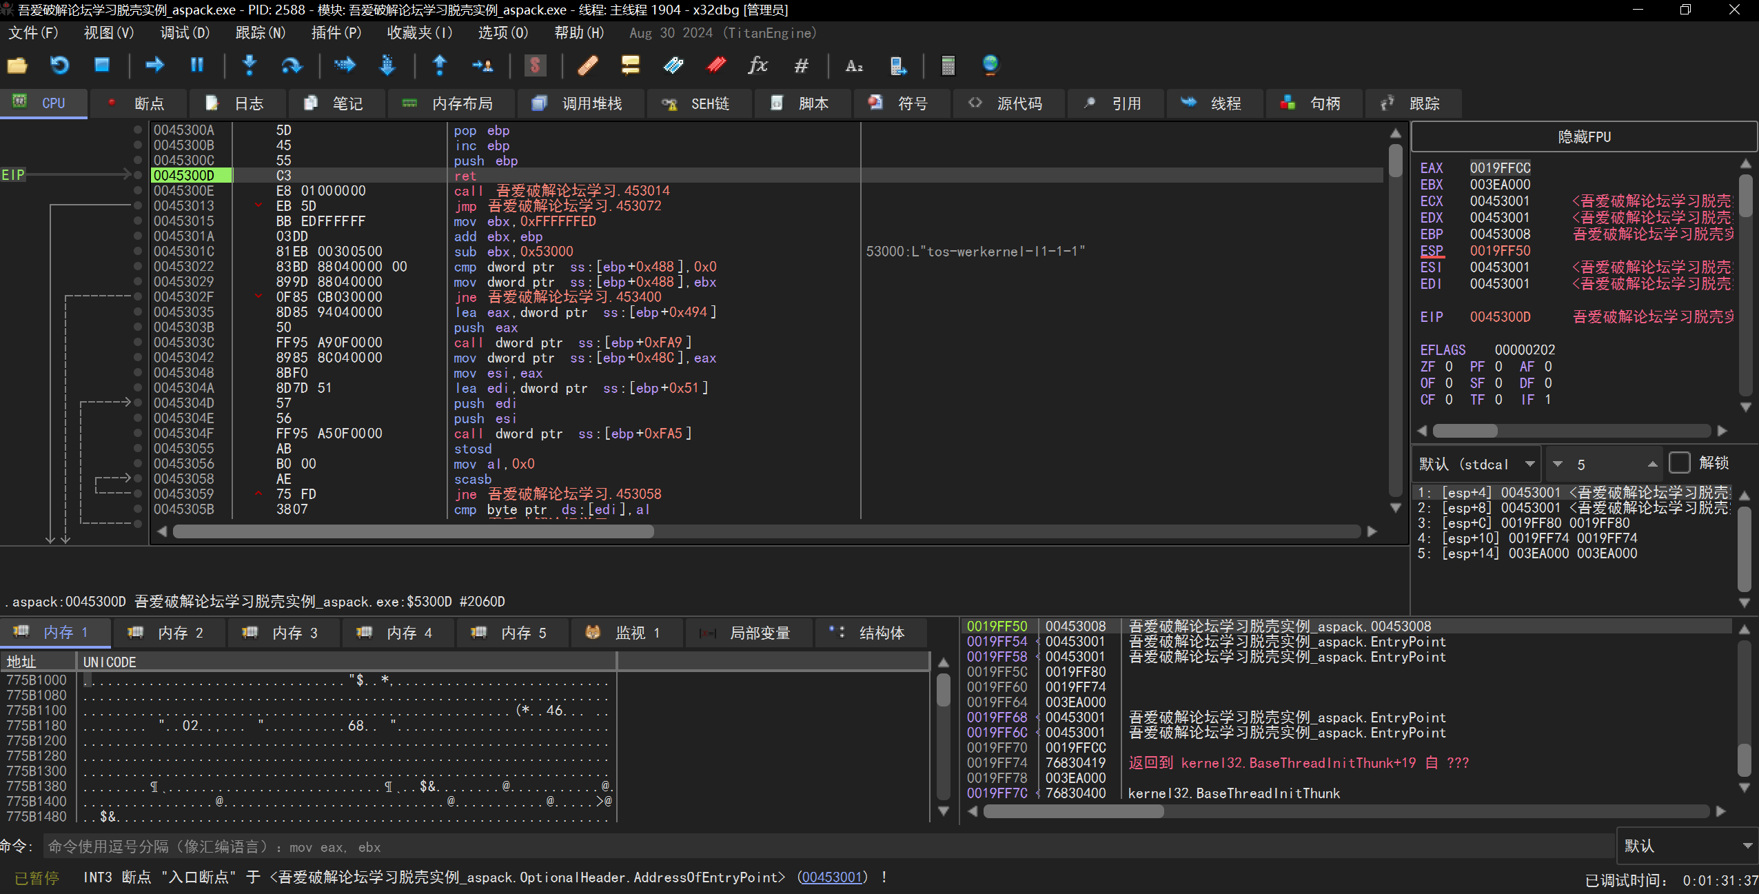This screenshot has width=1759, height=894.
Task: Open the 调试(D) menu
Action: click(184, 32)
